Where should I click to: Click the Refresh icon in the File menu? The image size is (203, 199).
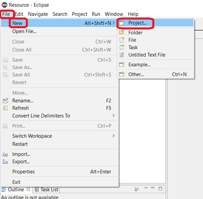(x=5, y=108)
